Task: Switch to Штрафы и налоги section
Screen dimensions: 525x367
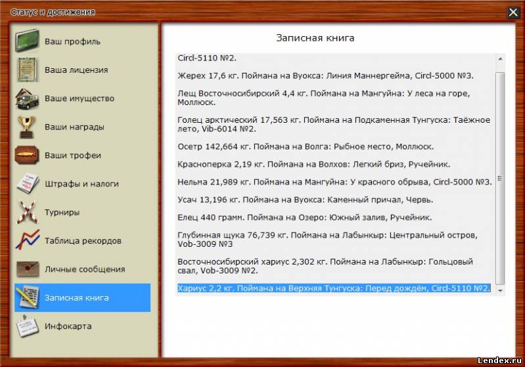Action: (81, 184)
